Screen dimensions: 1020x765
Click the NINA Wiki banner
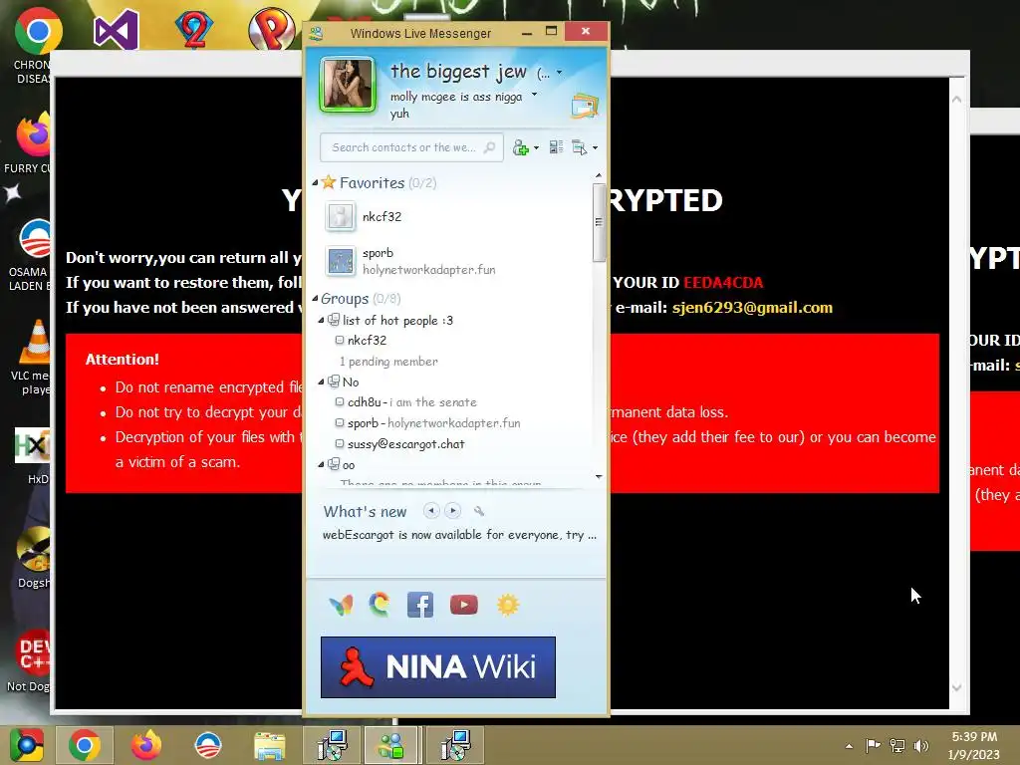click(x=438, y=667)
